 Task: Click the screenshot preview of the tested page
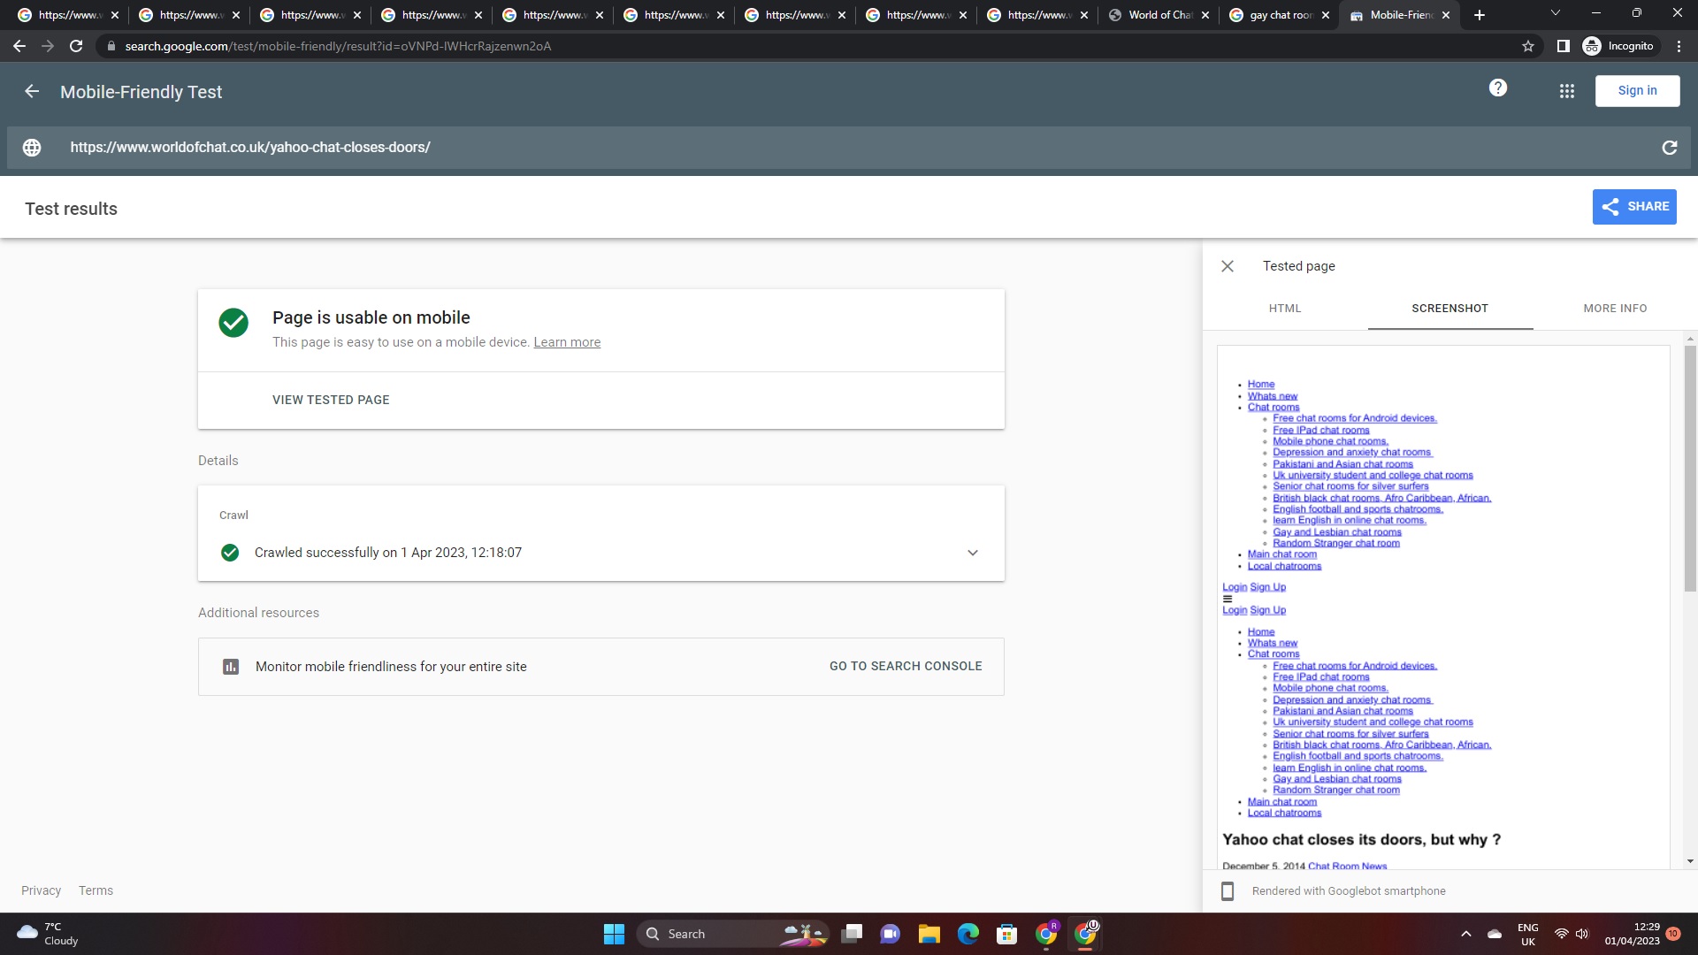click(1443, 607)
